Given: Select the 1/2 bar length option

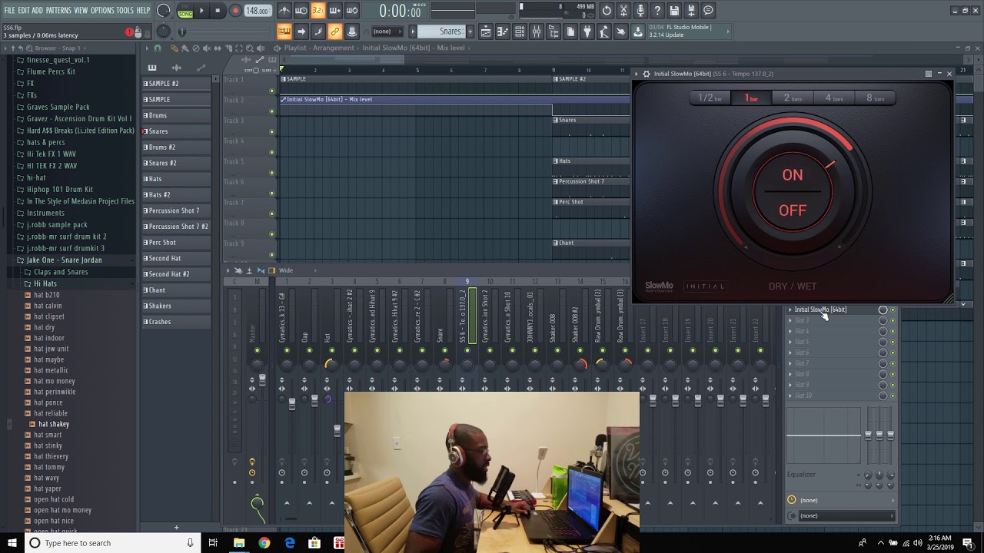Looking at the screenshot, I should point(710,98).
